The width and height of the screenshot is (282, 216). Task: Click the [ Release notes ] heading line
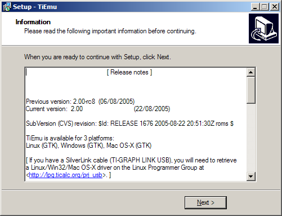click(x=129, y=72)
